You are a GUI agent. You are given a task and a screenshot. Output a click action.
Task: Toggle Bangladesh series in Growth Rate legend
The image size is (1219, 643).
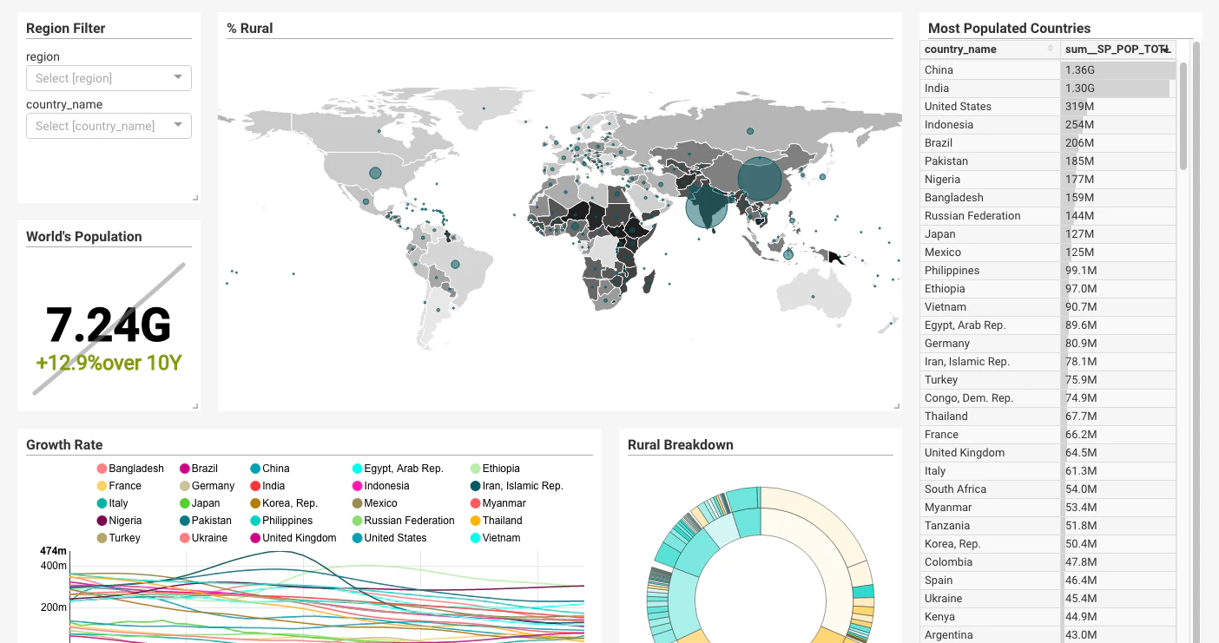click(x=130, y=469)
